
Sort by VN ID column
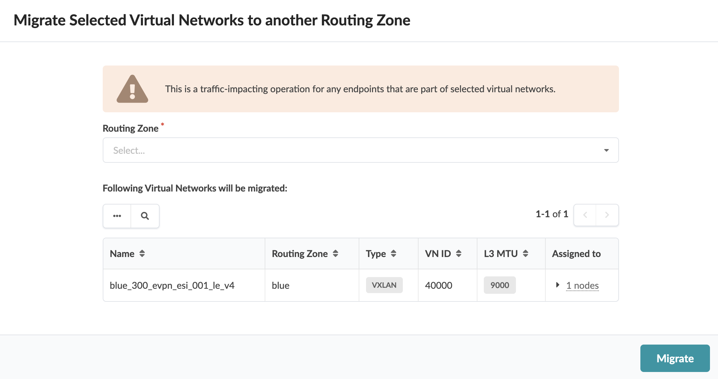pyautogui.click(x=459, y=254)
